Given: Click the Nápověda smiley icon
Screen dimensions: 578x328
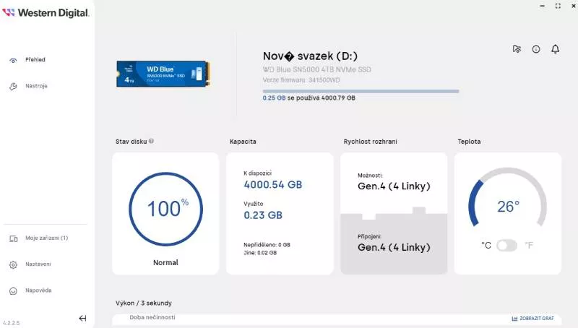Looking at the screenshot, I should (13, 290).
